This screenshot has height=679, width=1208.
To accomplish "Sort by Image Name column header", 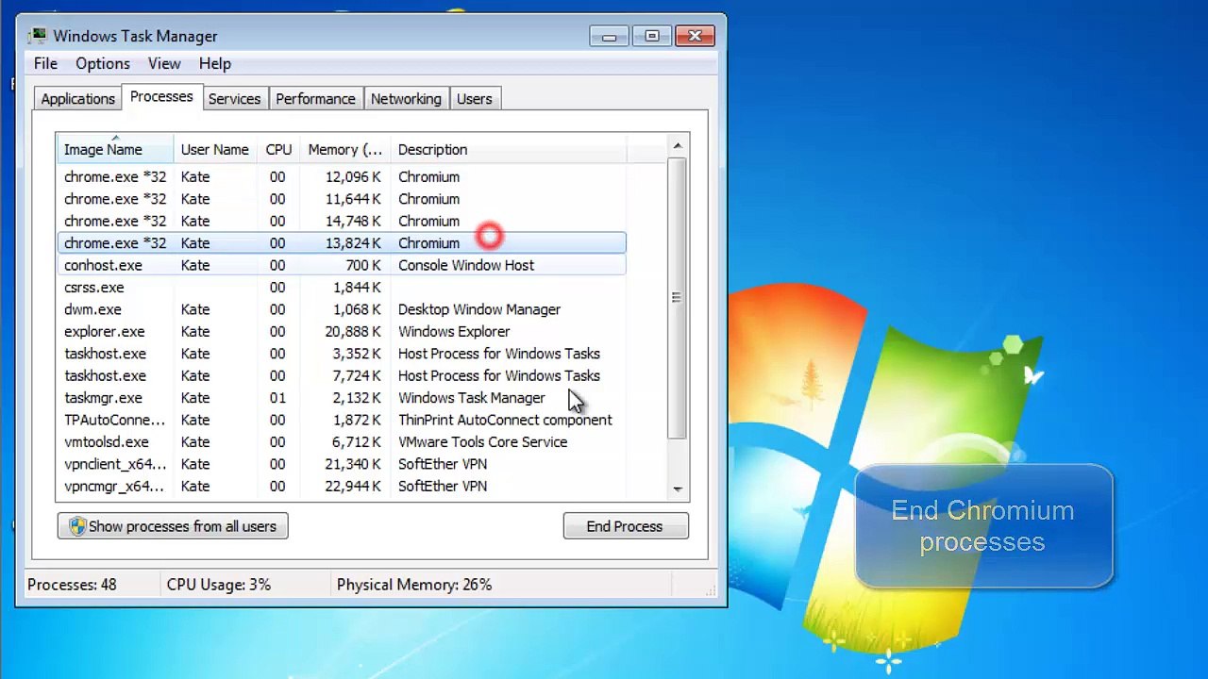I will click(x=114, y=149).
